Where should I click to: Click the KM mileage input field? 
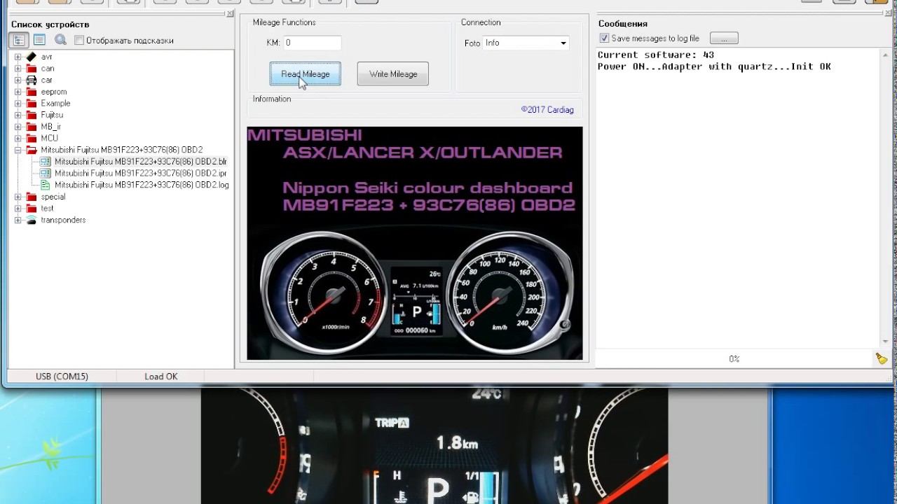[x=312, y=43]
